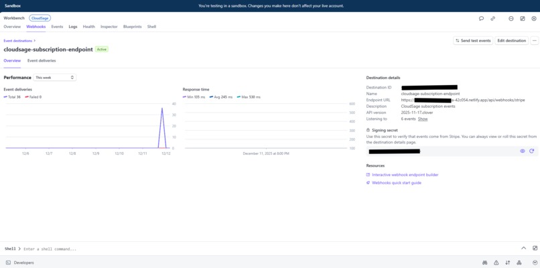This screenshot has width=540, height=268.
Task: Toggle the Failed 0 legend entry
Action: click(33, 97)
